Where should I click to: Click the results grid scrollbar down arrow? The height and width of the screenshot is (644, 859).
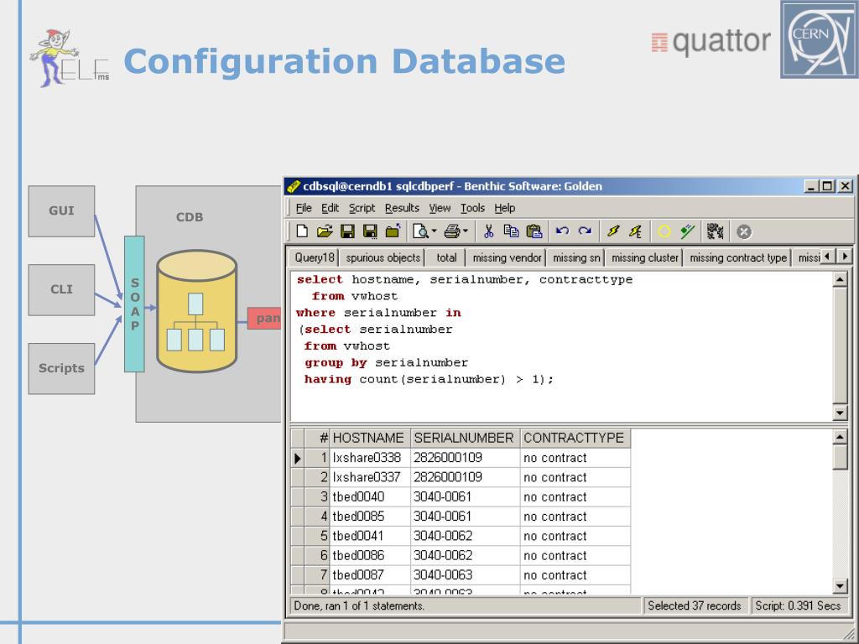840,586
